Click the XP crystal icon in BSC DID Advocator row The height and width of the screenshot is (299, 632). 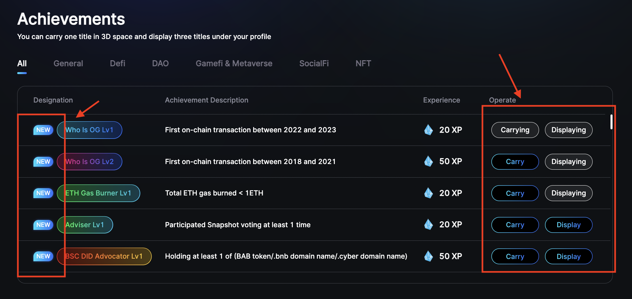(x=429, y=256)
